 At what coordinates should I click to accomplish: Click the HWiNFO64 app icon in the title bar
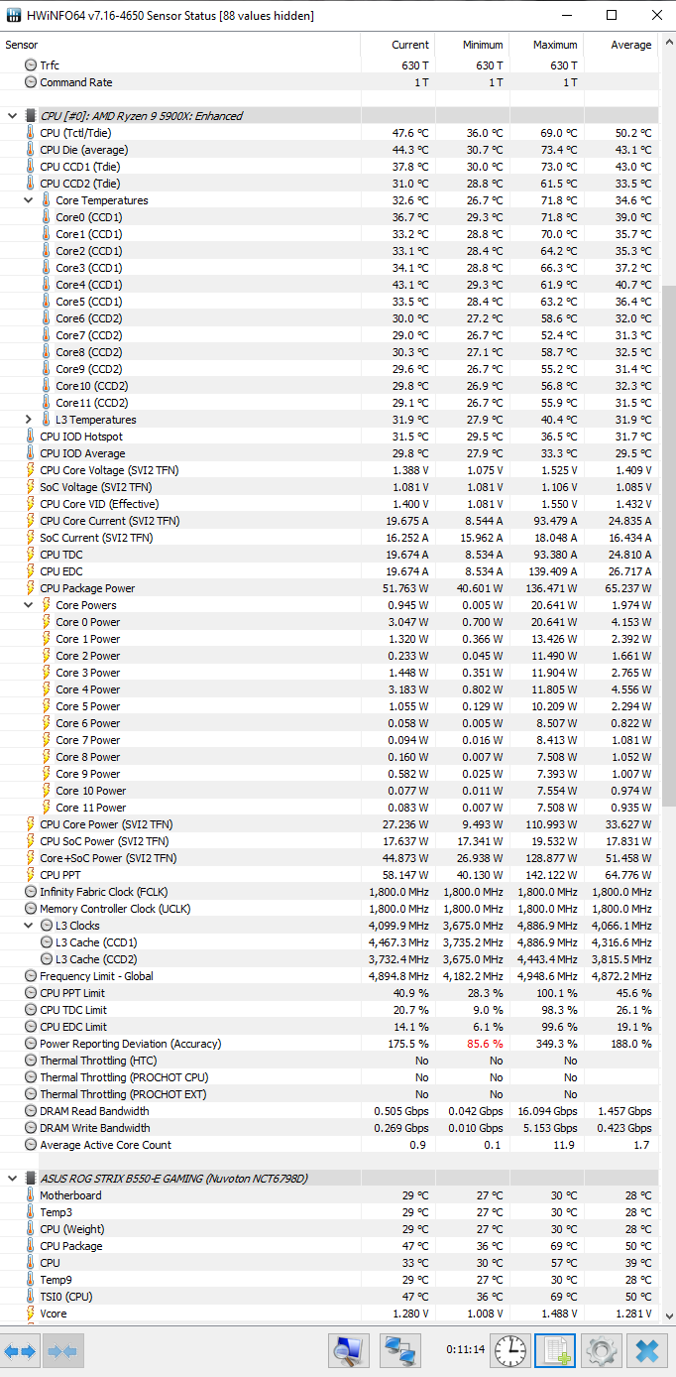coord(15,16)
